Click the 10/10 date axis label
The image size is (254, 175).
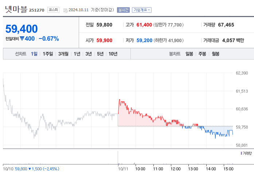(x=8, y=169)
